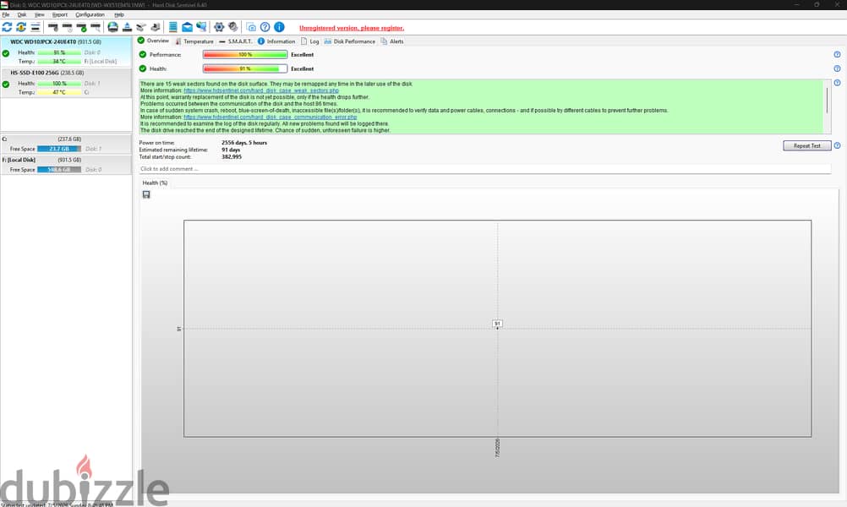Click the disk icon with green checkmark
Viewport: 847px width, 507px height.
coord(81,27)
